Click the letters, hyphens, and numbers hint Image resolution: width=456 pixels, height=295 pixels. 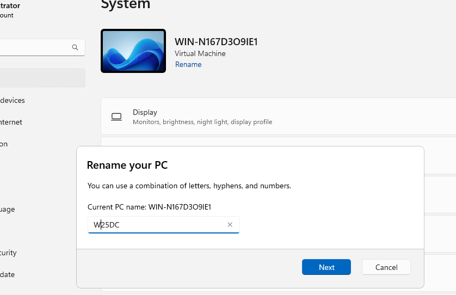point(189,186)
